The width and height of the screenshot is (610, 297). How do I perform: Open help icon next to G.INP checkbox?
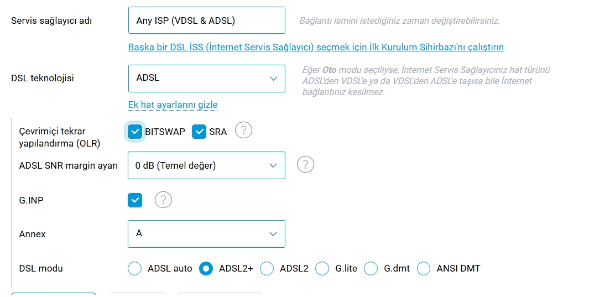tap(163, 200)
